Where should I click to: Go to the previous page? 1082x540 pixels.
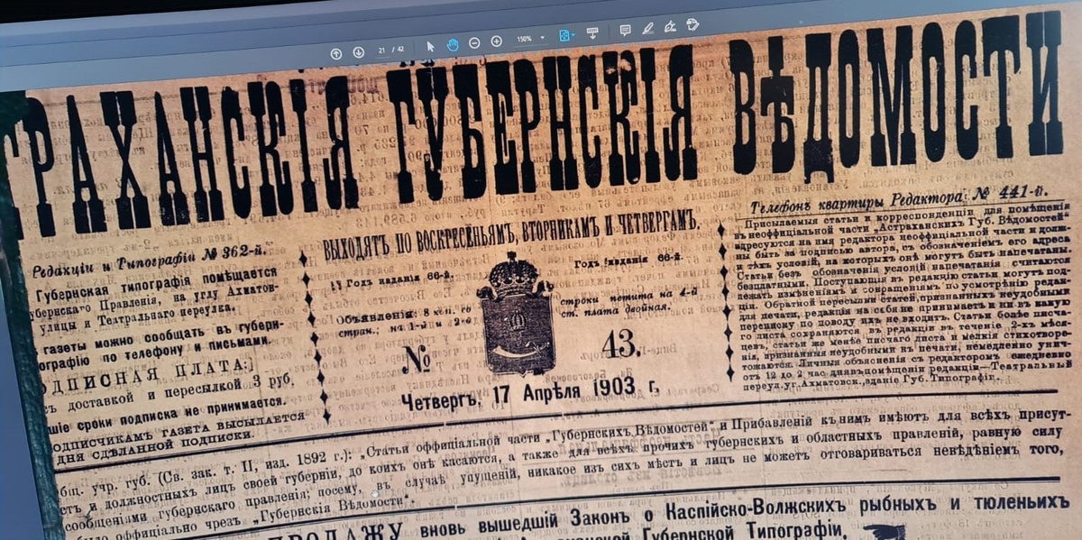pyautogui.click(x=336, y=53)
